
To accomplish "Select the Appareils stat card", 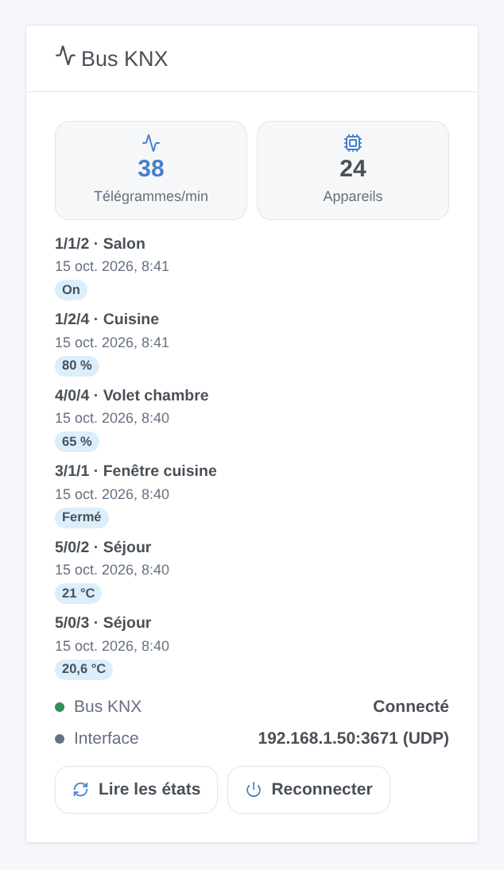I will click(353, 170).
